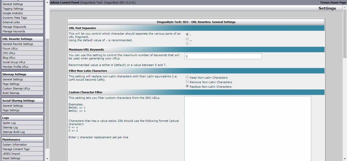Open Page Settings under Social Sharing Settings
Viewport: 347px width, 161px height.
tap(22, 110)
